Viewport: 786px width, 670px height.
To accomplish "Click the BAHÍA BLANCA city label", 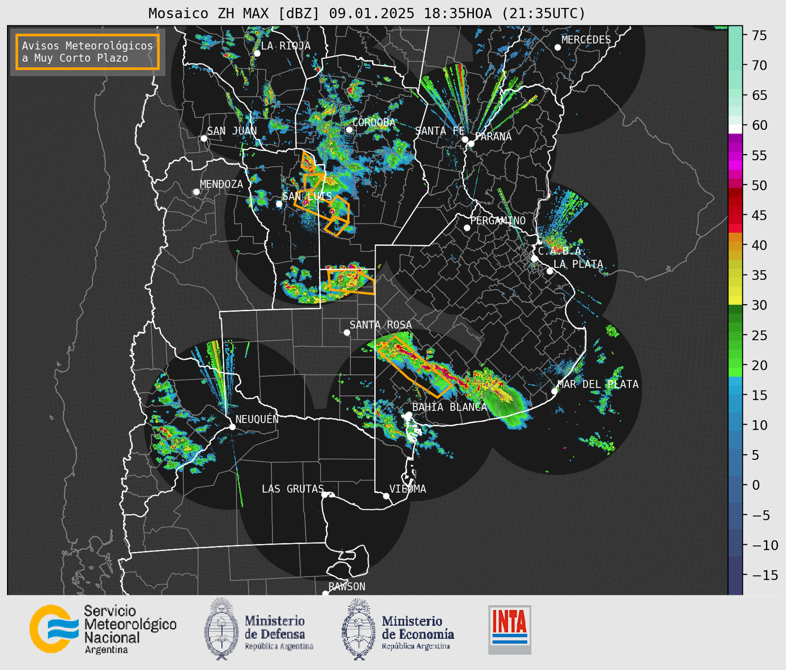I will 450,407.
